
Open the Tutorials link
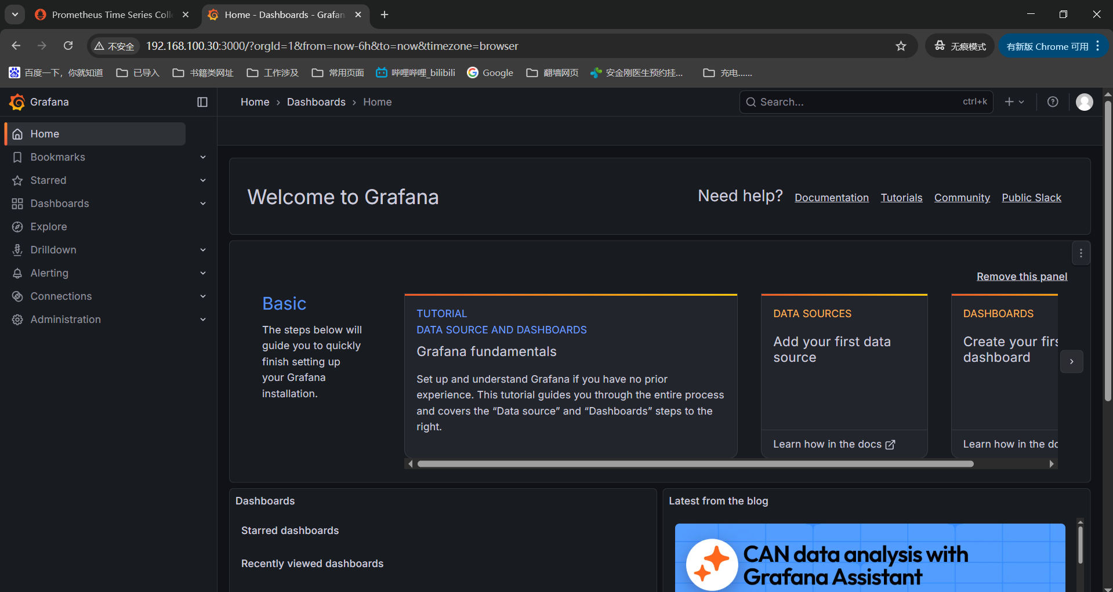click(x=901, y=198)
